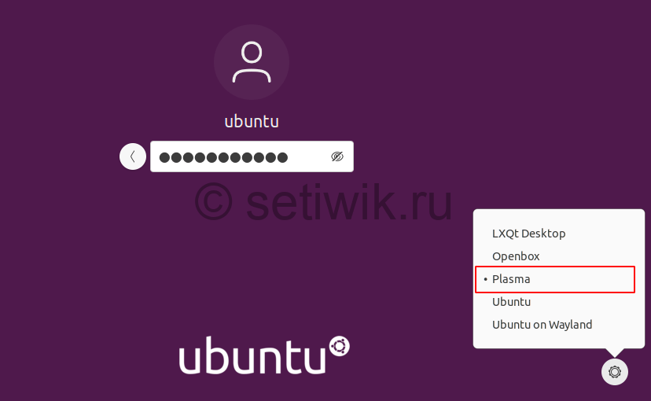
Task: Select the Plasma session option
Action: point(555,279)
